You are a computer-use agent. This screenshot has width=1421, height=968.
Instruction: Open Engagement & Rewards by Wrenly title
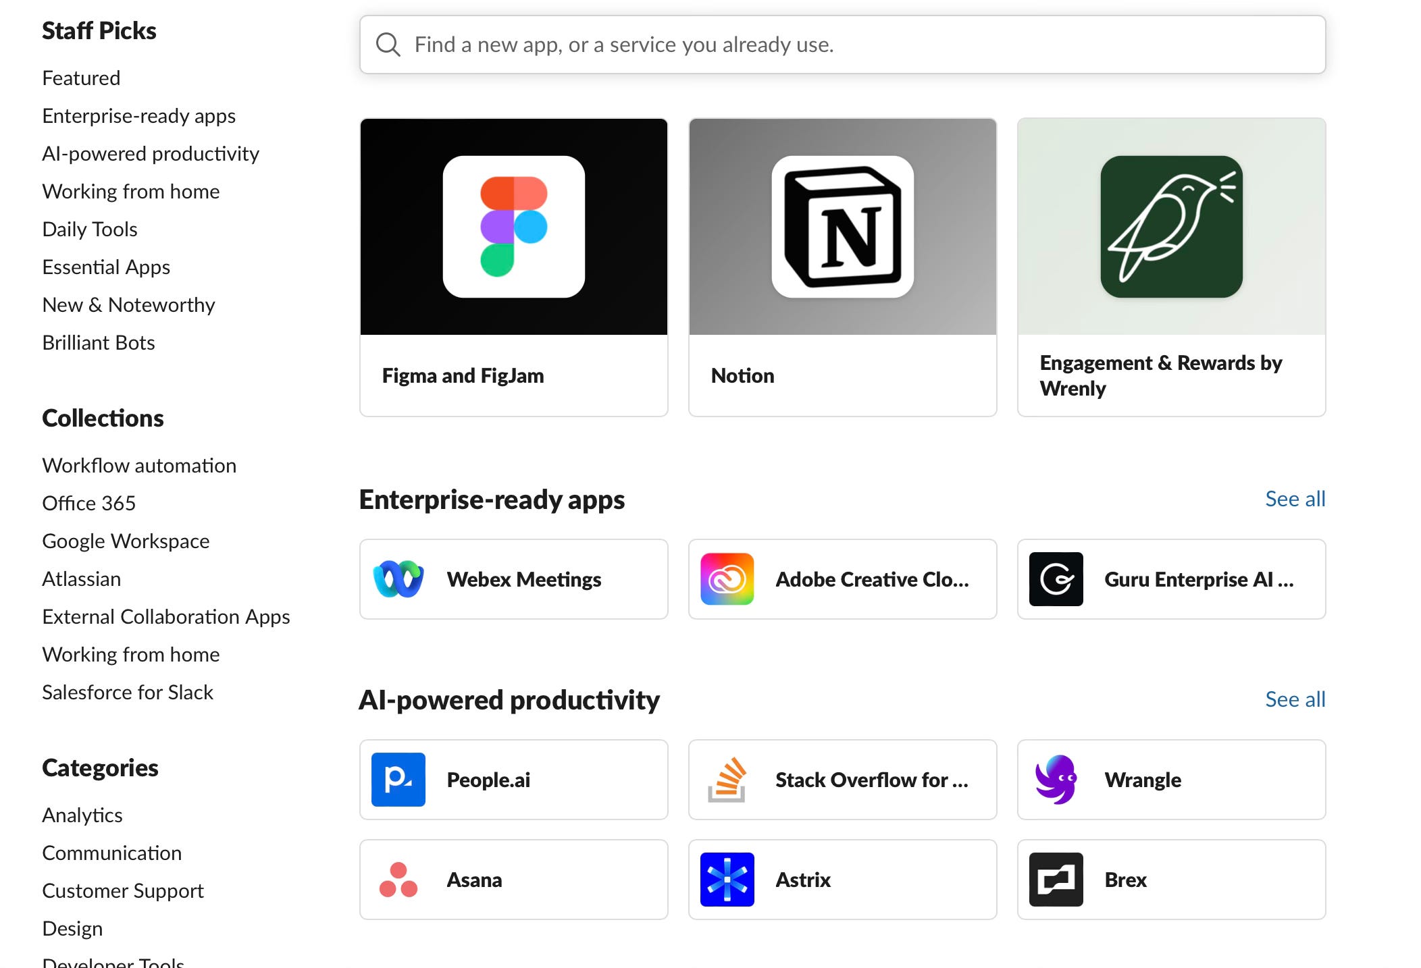(x=1161, y=375)
